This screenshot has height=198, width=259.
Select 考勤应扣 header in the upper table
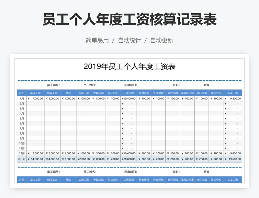coord(98,93)
